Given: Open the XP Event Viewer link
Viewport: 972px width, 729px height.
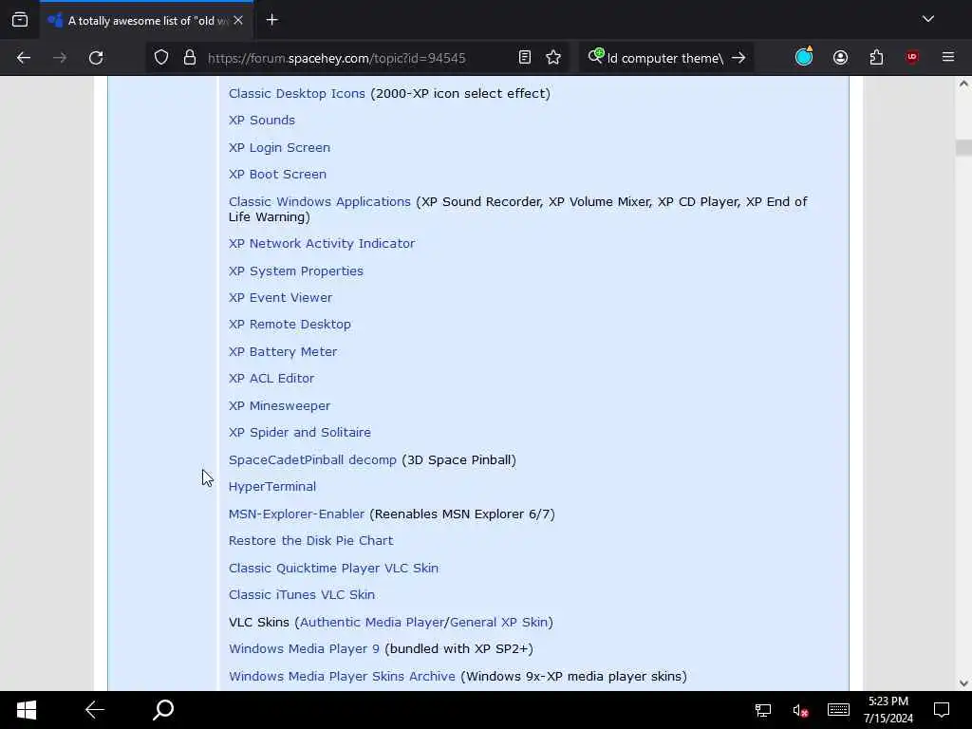Looking at the screenshot, I should (x=280, y=297).
